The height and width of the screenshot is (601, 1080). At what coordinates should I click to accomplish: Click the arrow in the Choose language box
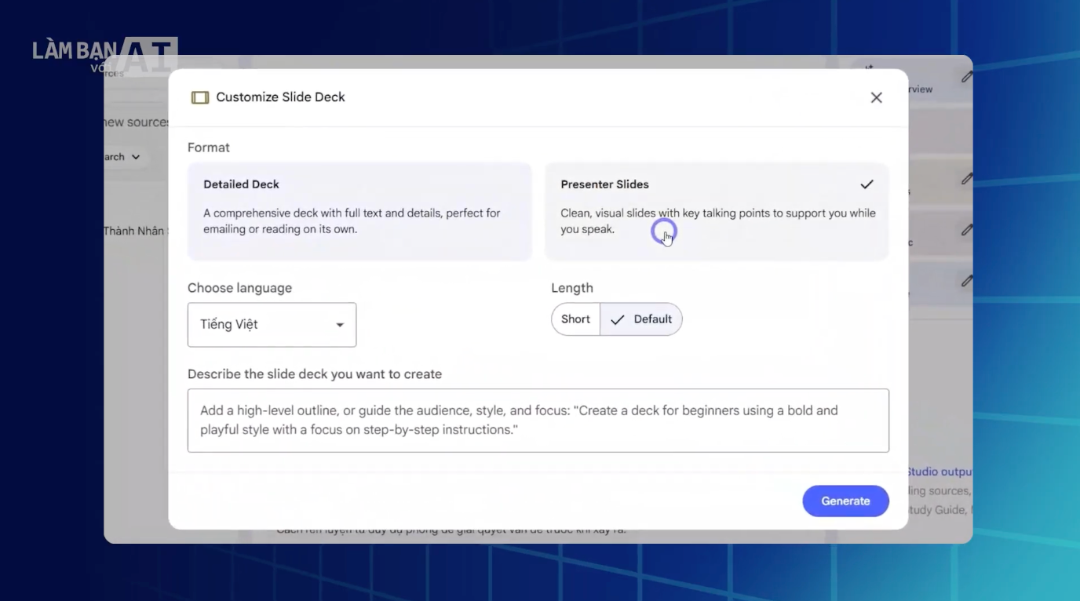340,325
